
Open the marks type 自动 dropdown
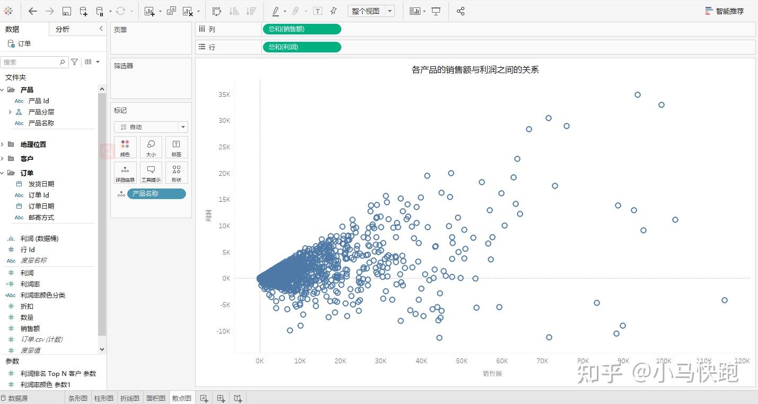151,127
